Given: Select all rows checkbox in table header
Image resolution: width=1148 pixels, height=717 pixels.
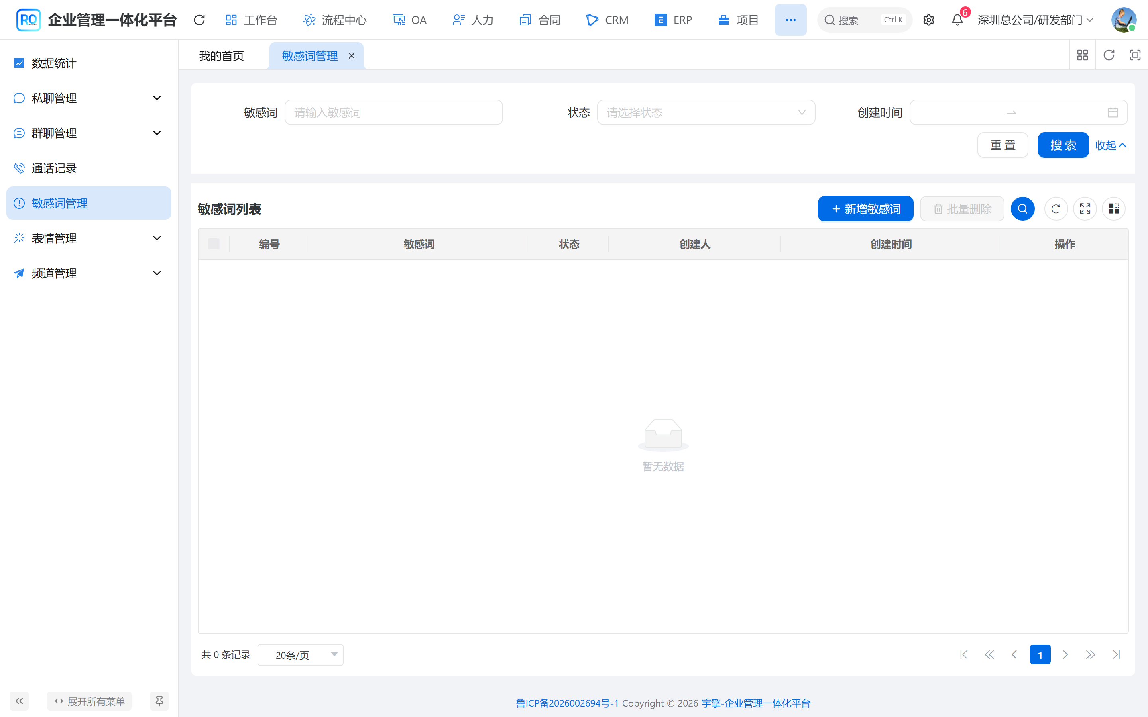Looking at the screenshot, I should tap(214, 244).
